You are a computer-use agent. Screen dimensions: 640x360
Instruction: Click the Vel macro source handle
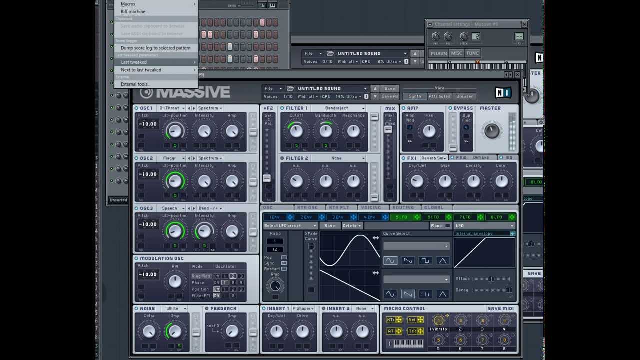point(420,320)
